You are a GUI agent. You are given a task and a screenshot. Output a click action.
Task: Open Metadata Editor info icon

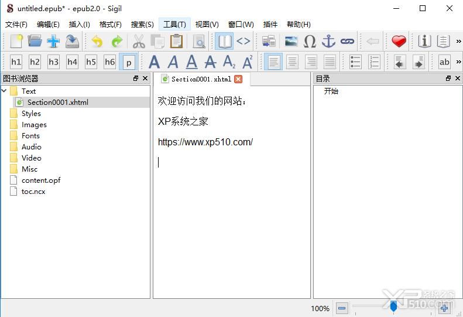tap(424, 41)
